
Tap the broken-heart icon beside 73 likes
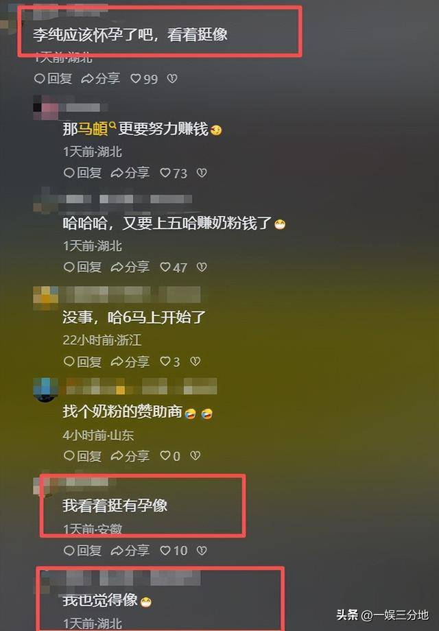click(202, 173)
